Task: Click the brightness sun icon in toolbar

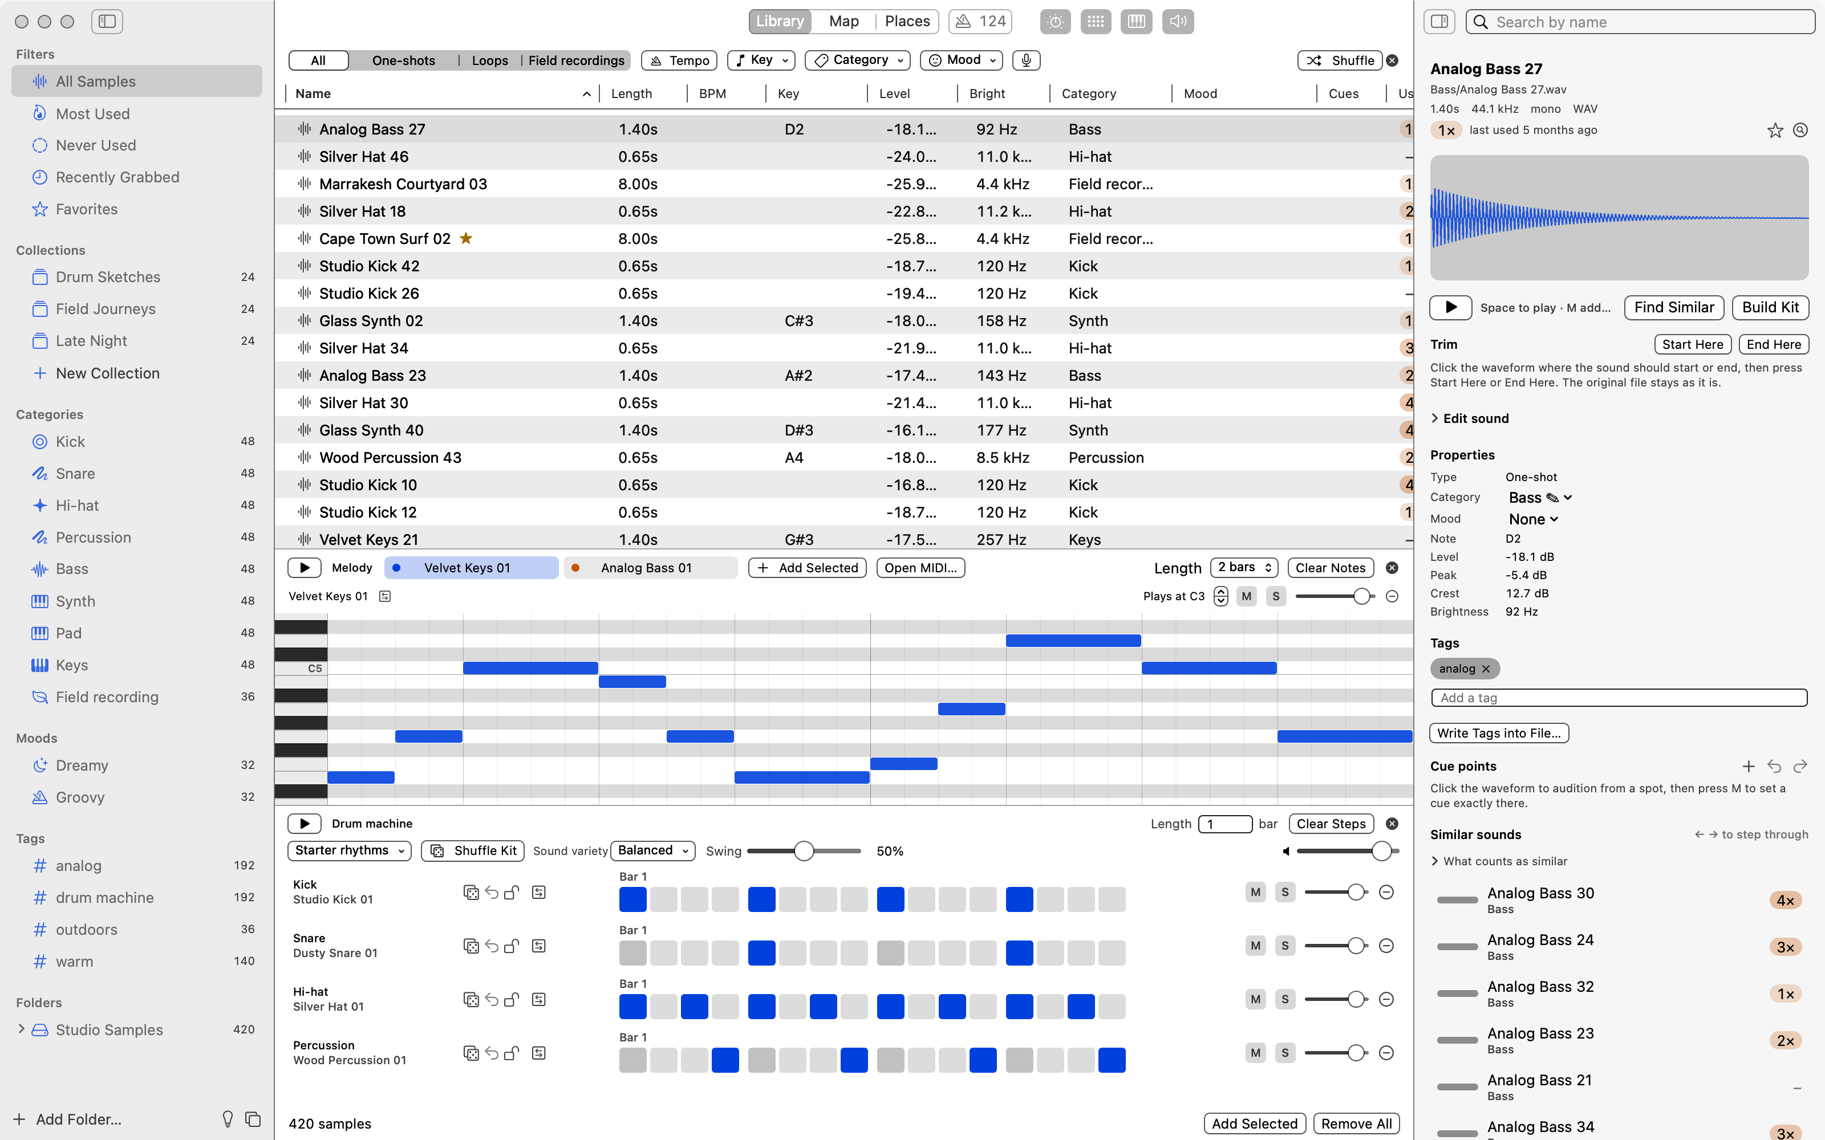Action: [1055, 21]
